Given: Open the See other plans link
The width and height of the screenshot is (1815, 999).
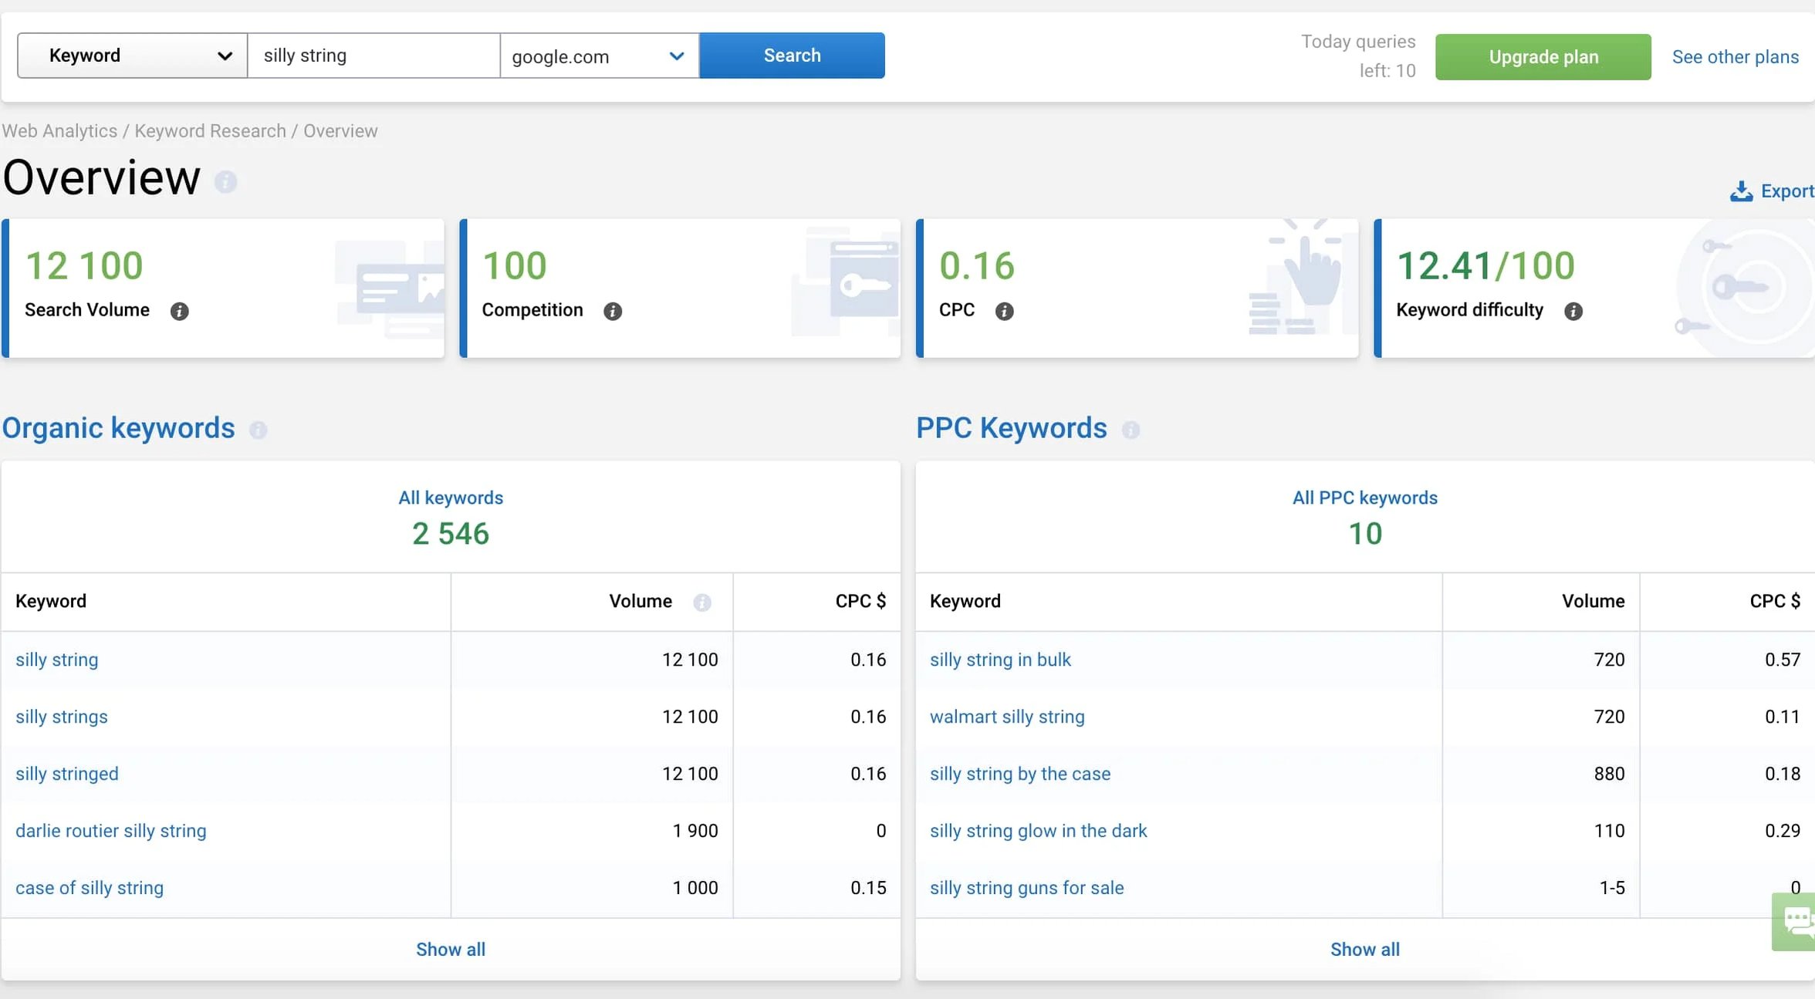Looking at the screenshot, I should click(1735, 57).
